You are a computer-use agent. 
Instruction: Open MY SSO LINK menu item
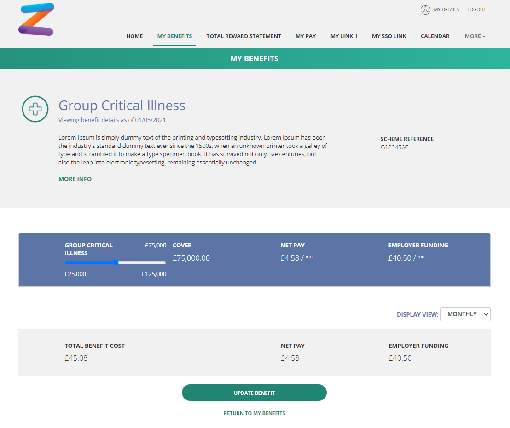coord(389,36)
